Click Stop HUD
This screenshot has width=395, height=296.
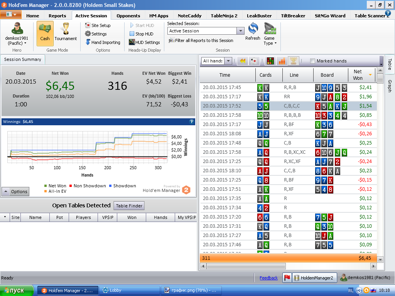click(141, 34)
